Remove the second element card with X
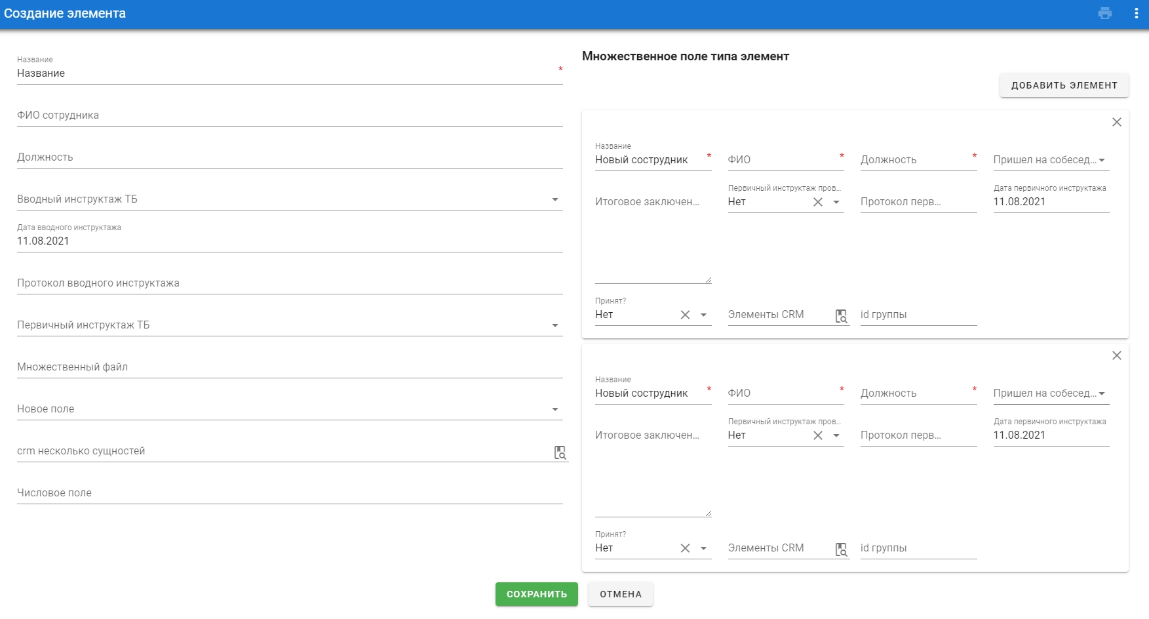Viewport: 1149px width, 619px height. click(1117, 355)
